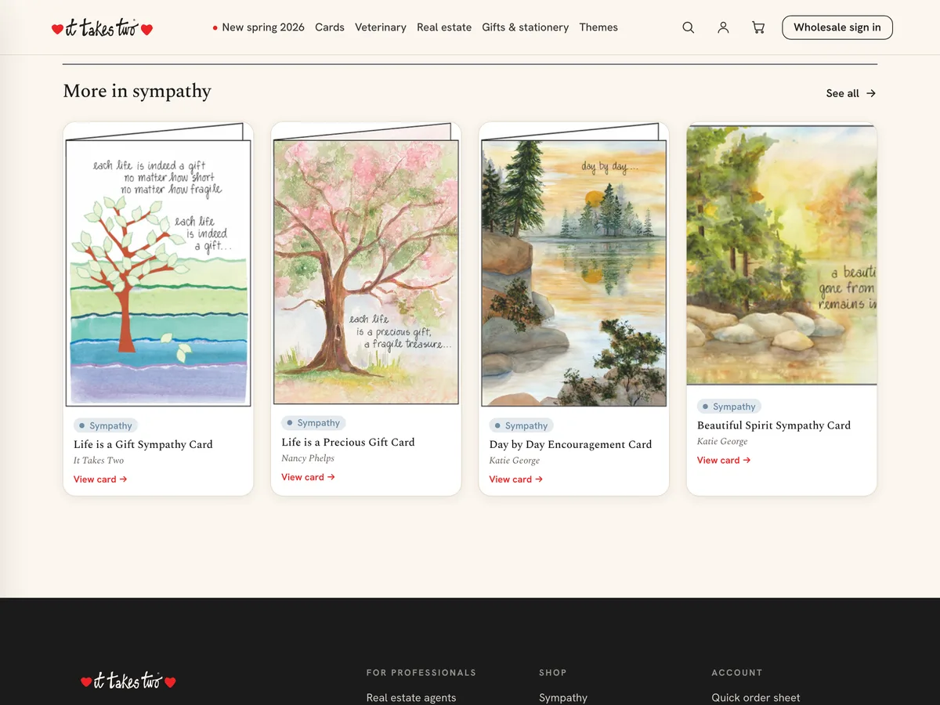Open the Veterinary menu item
The height and width of the screenshot is (705, 940).
tap(381, 27)
